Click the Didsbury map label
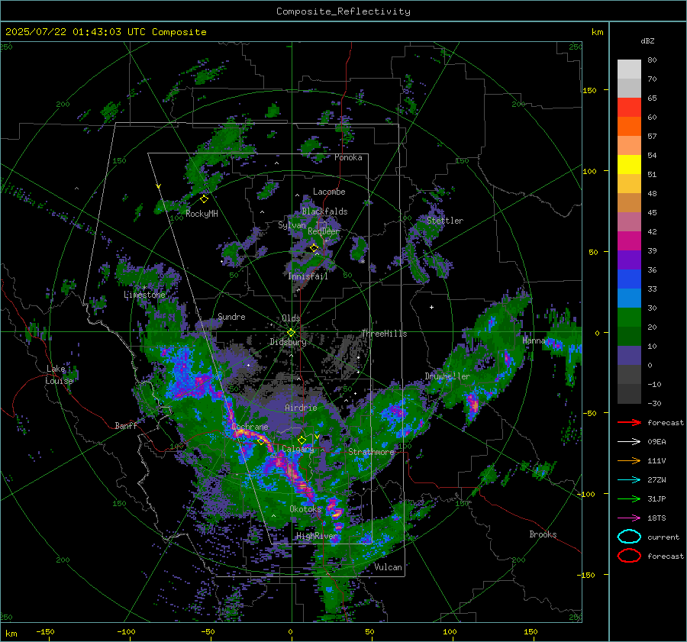The height and width of the screenshot is (642, 687). click(289, 342)
